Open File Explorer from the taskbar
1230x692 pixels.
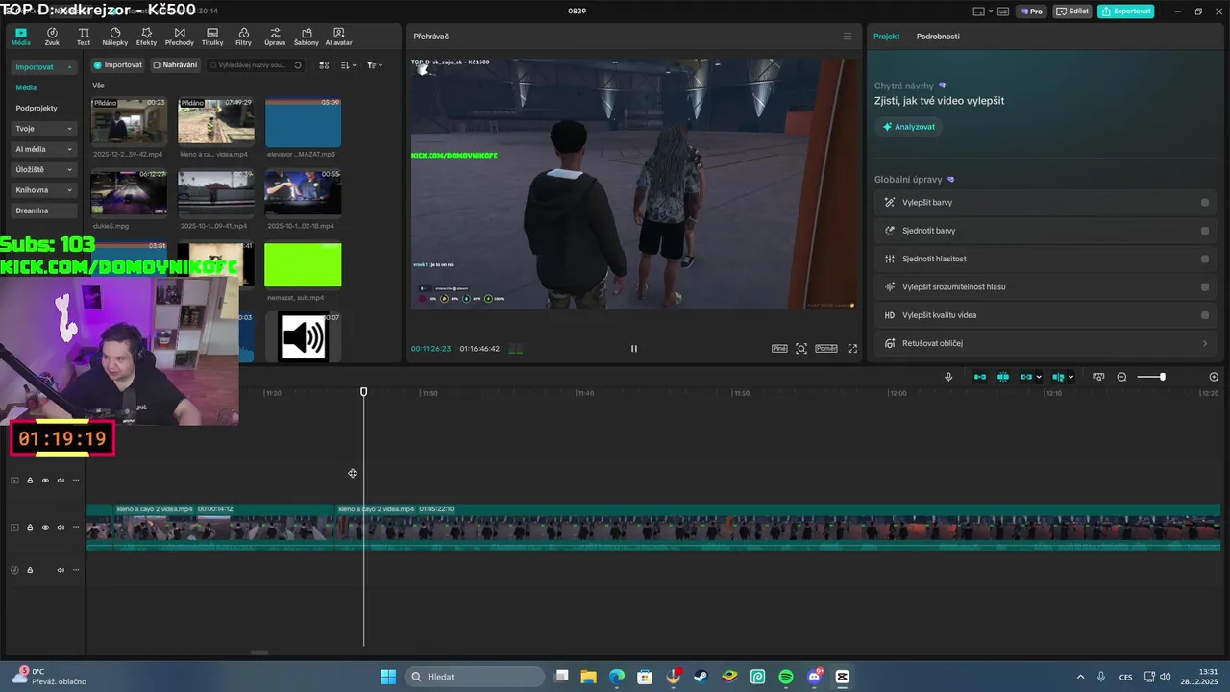click(x=588, y=677)
